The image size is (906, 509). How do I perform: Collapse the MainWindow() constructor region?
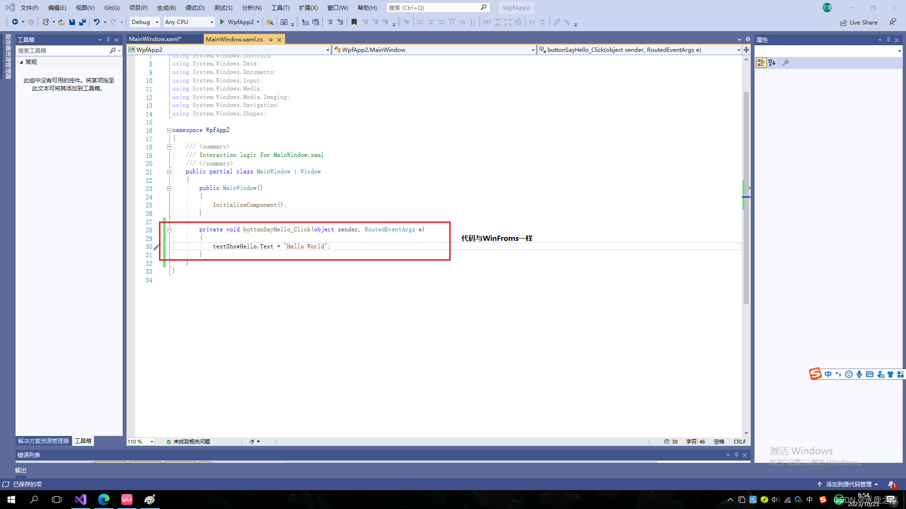coord(169,188)
